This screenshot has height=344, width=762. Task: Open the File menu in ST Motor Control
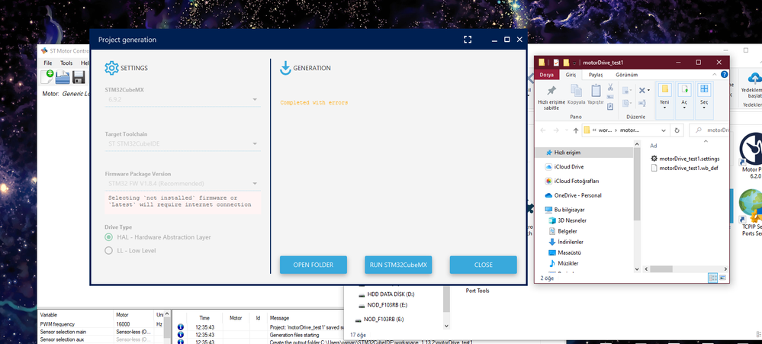47,63
